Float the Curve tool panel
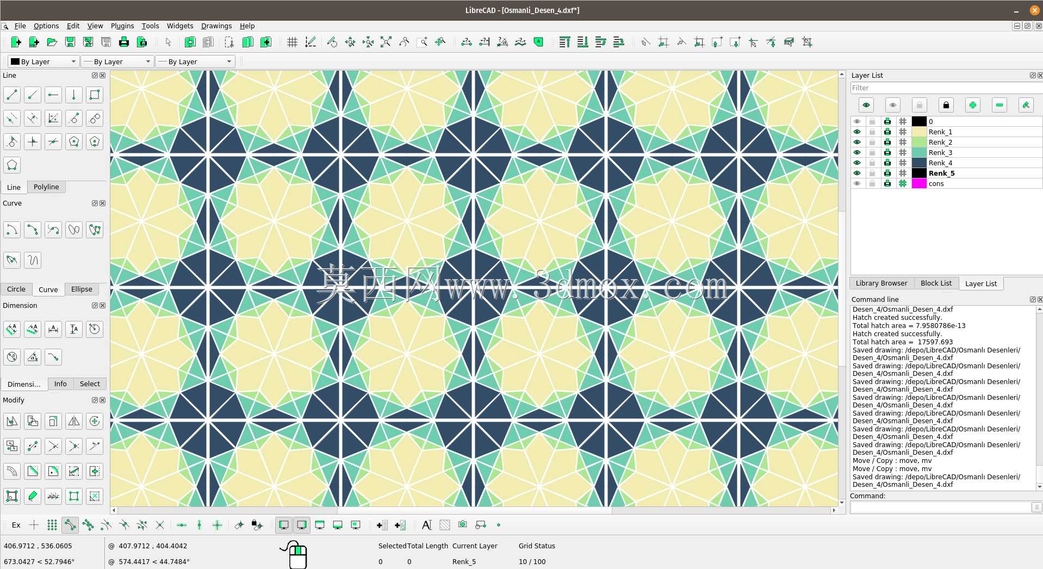The height and width of the screenshot is (569, 1043). pos(95,203)
